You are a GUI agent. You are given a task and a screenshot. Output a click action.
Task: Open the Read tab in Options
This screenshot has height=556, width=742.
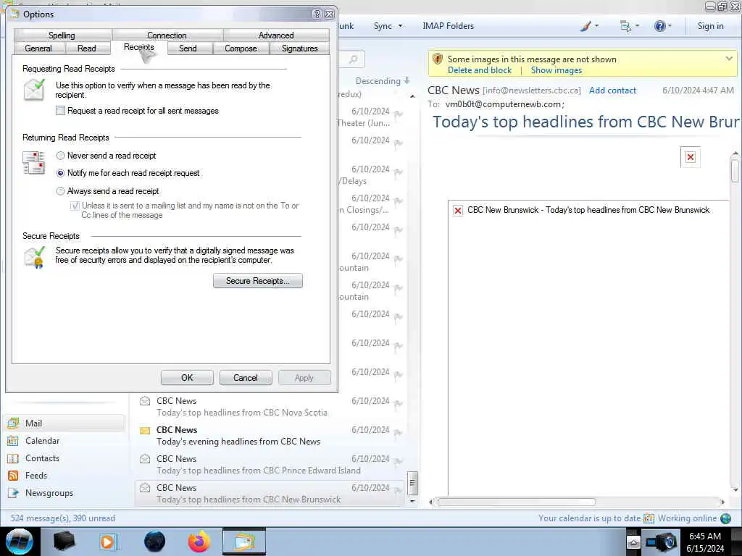click(87, 49)
